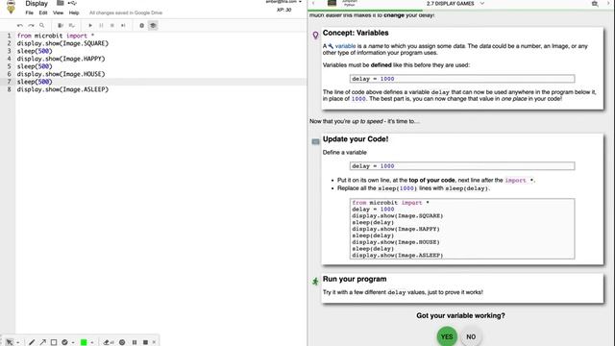Click the indent code toolbar icon
The height and width of the screenshot is (346, 615).
(x=61, y=26)
